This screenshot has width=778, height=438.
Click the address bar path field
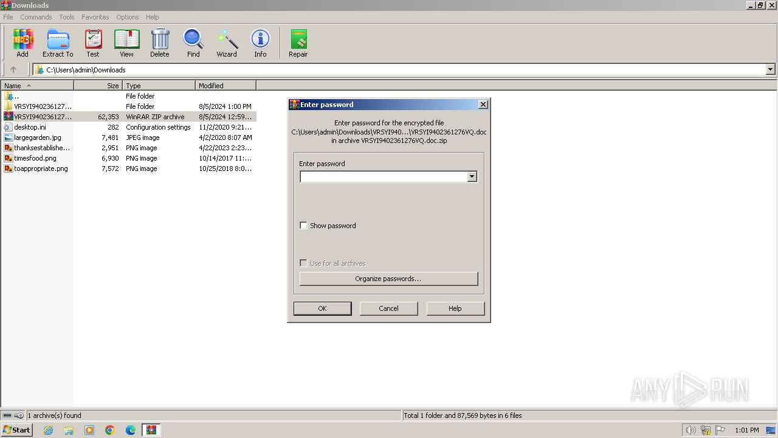click(x=399, y=69)
